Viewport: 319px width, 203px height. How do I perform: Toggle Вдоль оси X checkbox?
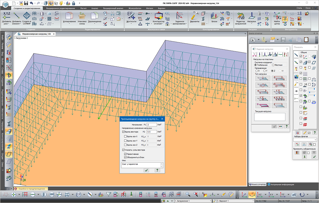125,136
